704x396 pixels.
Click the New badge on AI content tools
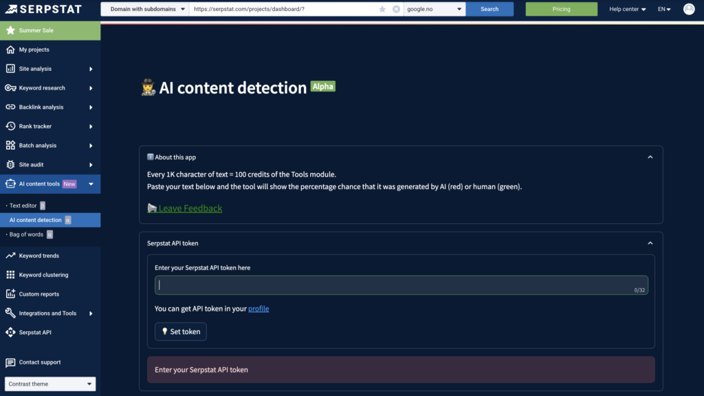[x=69, y=184]
